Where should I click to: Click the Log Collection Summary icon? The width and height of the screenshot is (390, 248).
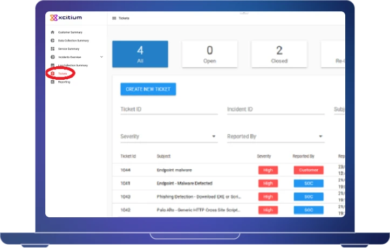click(x=52, y=65)
